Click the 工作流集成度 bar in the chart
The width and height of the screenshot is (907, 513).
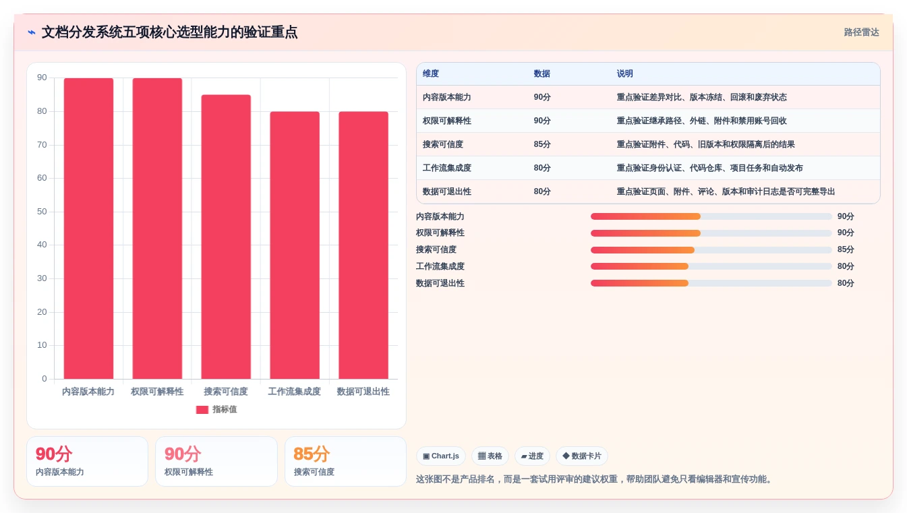pyautogui.click(x=295, y=245)
